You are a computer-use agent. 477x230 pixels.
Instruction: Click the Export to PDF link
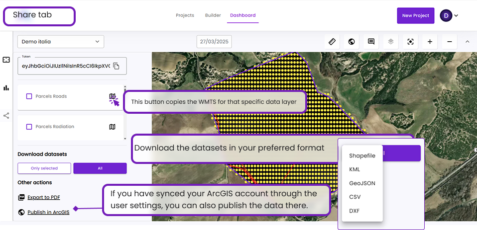pyautogui.click(x=43, y=198)
